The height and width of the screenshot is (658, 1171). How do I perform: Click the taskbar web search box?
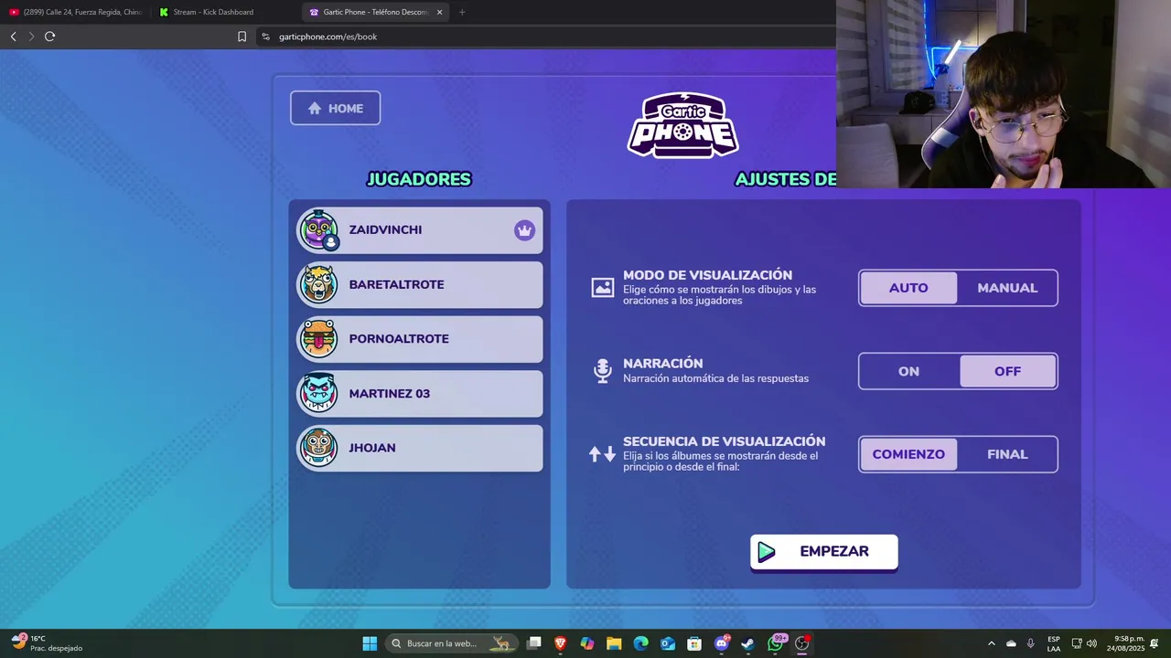point(451,643)
